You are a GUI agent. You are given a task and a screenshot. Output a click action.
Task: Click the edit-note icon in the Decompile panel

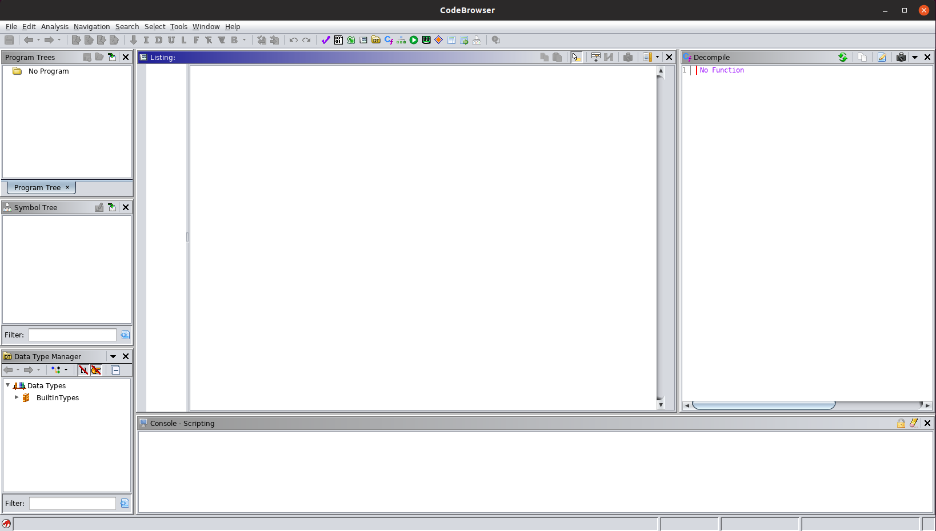point(882,57)
